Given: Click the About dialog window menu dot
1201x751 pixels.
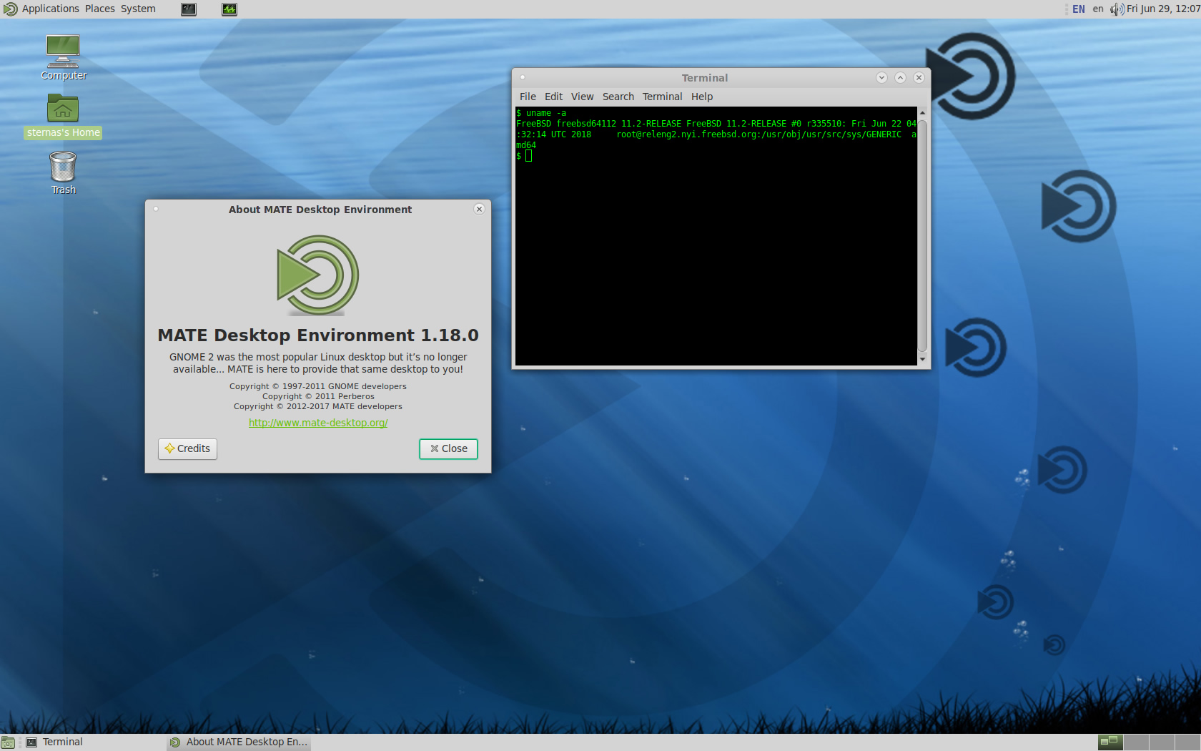Looking at the screenshot, I should (x=156, y=209).
